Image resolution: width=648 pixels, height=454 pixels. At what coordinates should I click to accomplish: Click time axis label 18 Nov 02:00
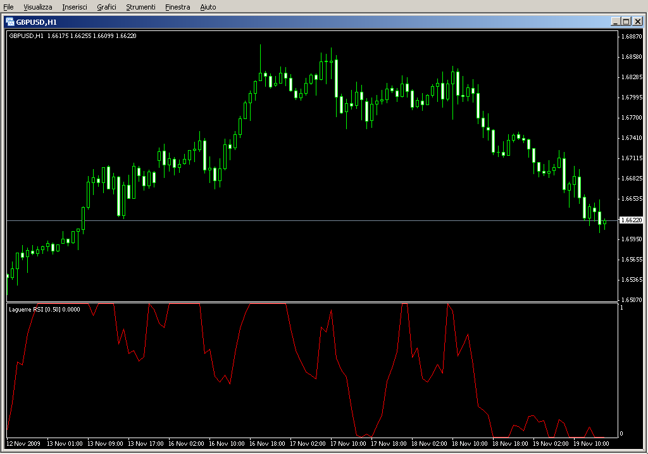pos(429,444)
